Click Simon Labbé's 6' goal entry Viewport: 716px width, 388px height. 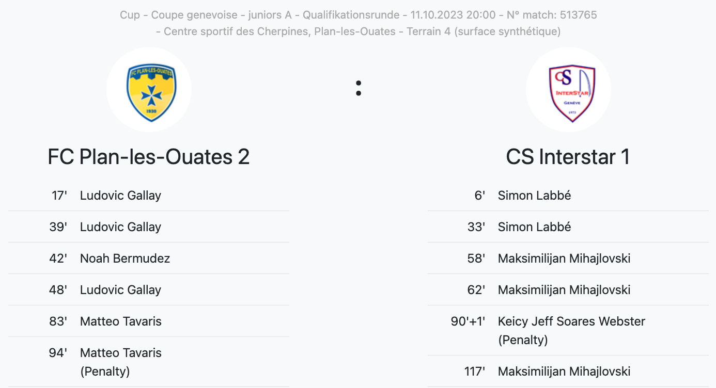tap(534, 196)
